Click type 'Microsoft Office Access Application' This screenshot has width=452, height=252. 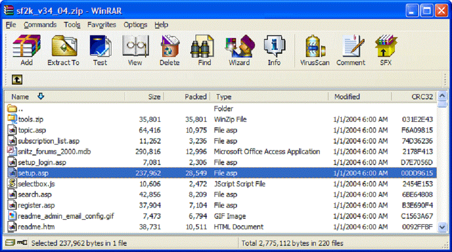tap(267, 152)
